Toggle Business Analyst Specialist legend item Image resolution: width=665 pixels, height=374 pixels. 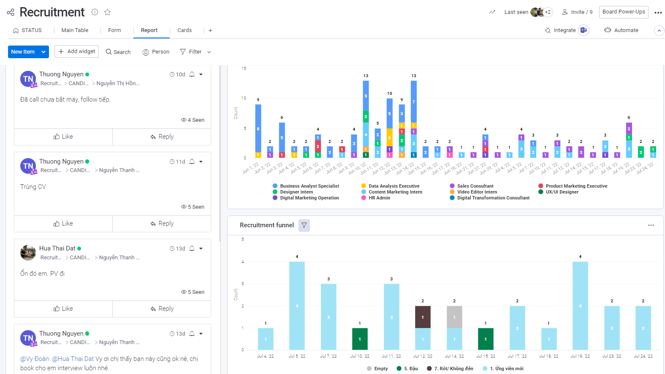click(309, 186)
